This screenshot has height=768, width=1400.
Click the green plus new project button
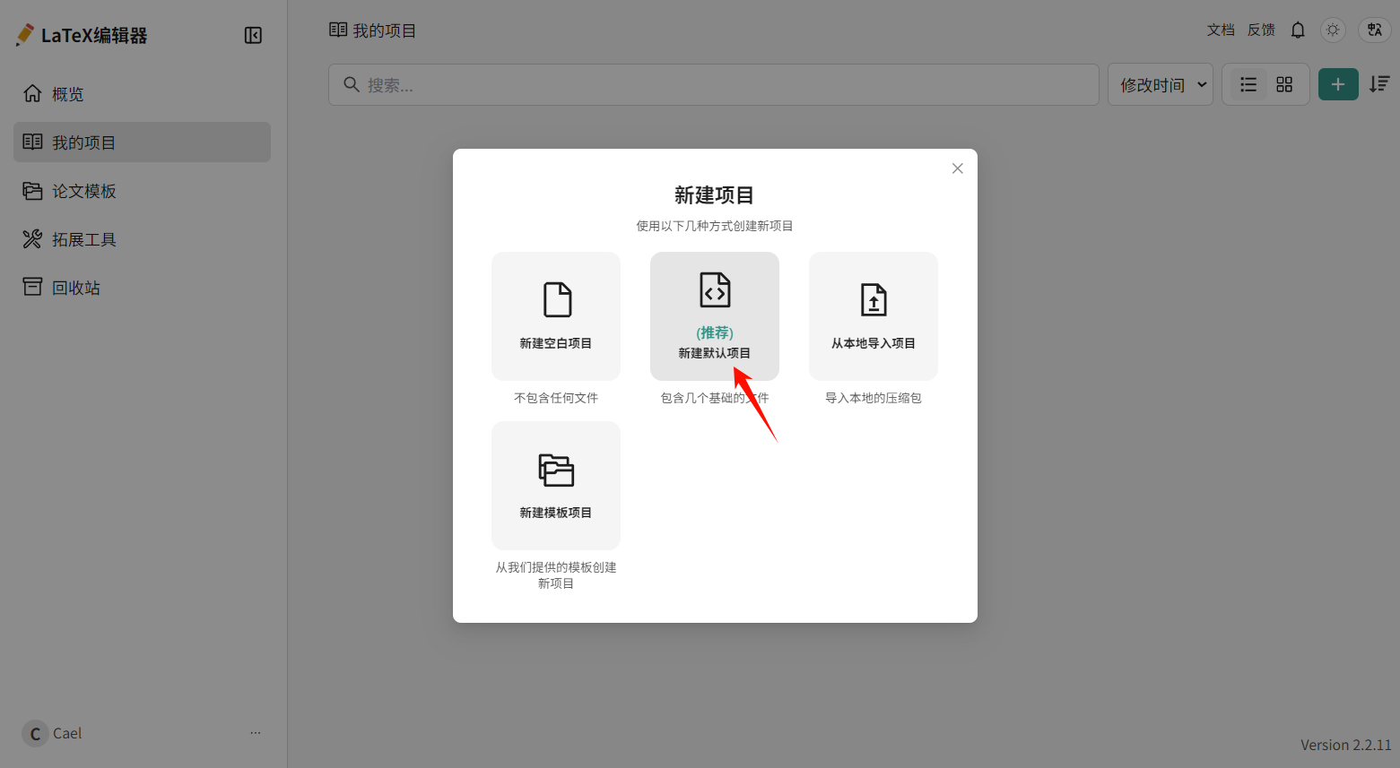click(1337, 84)
